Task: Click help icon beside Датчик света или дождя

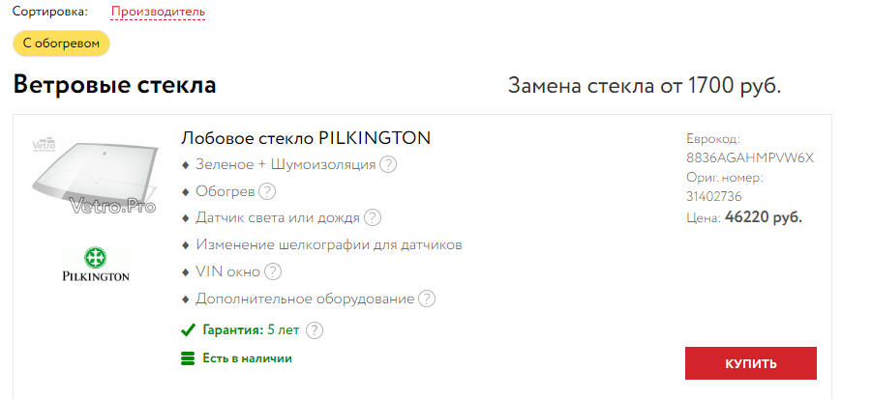Action: [x=372, y=218]
